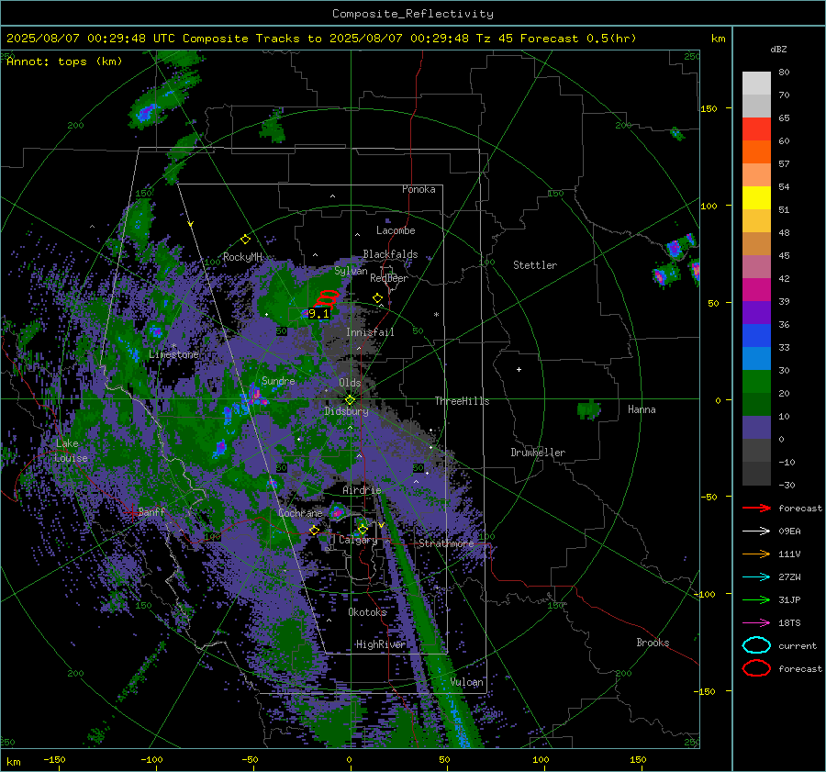
Task: Click the bright green dBZ scale swatch
Action: (756, 382)
